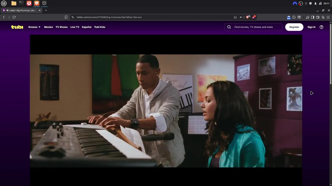
Task: Click the NordVPN tray icon
Action: (x=295, y=3)
